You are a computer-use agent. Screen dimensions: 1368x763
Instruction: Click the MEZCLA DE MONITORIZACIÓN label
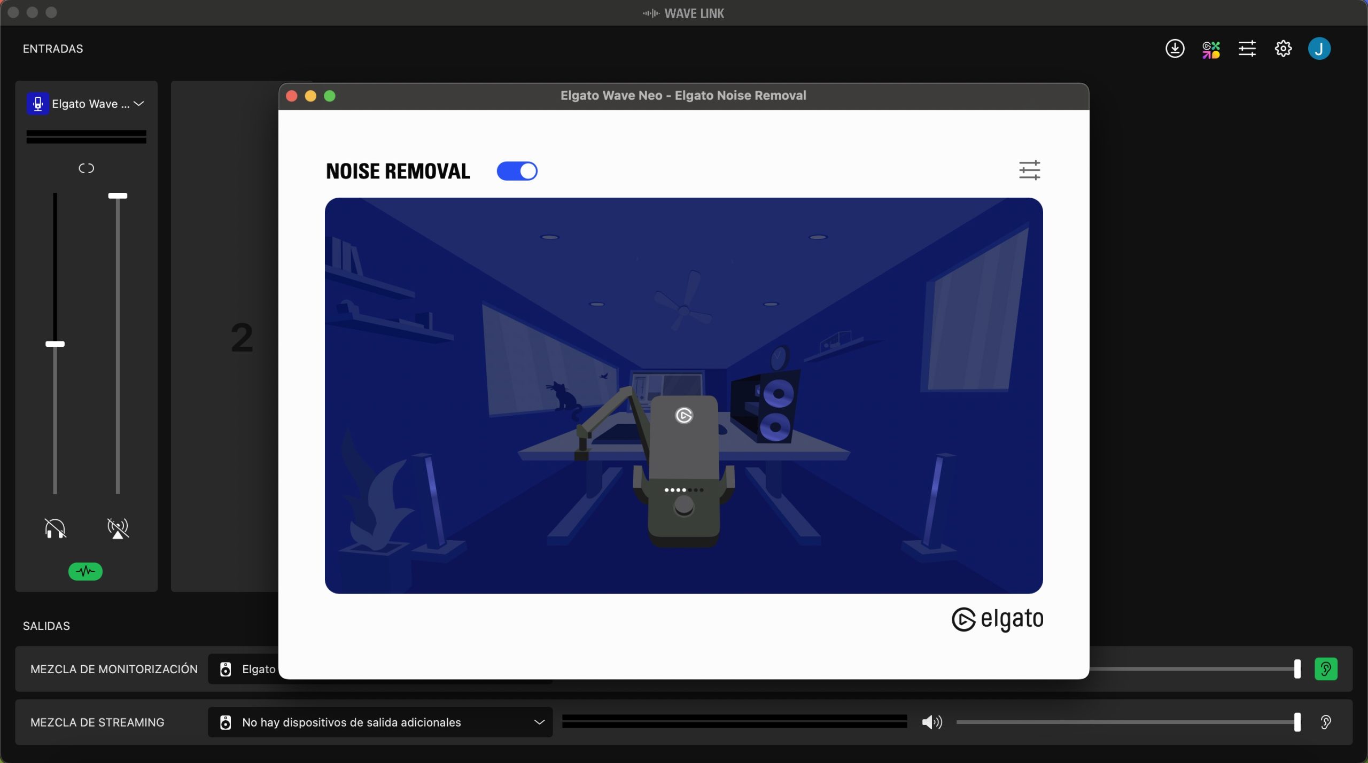pos(114,669)
